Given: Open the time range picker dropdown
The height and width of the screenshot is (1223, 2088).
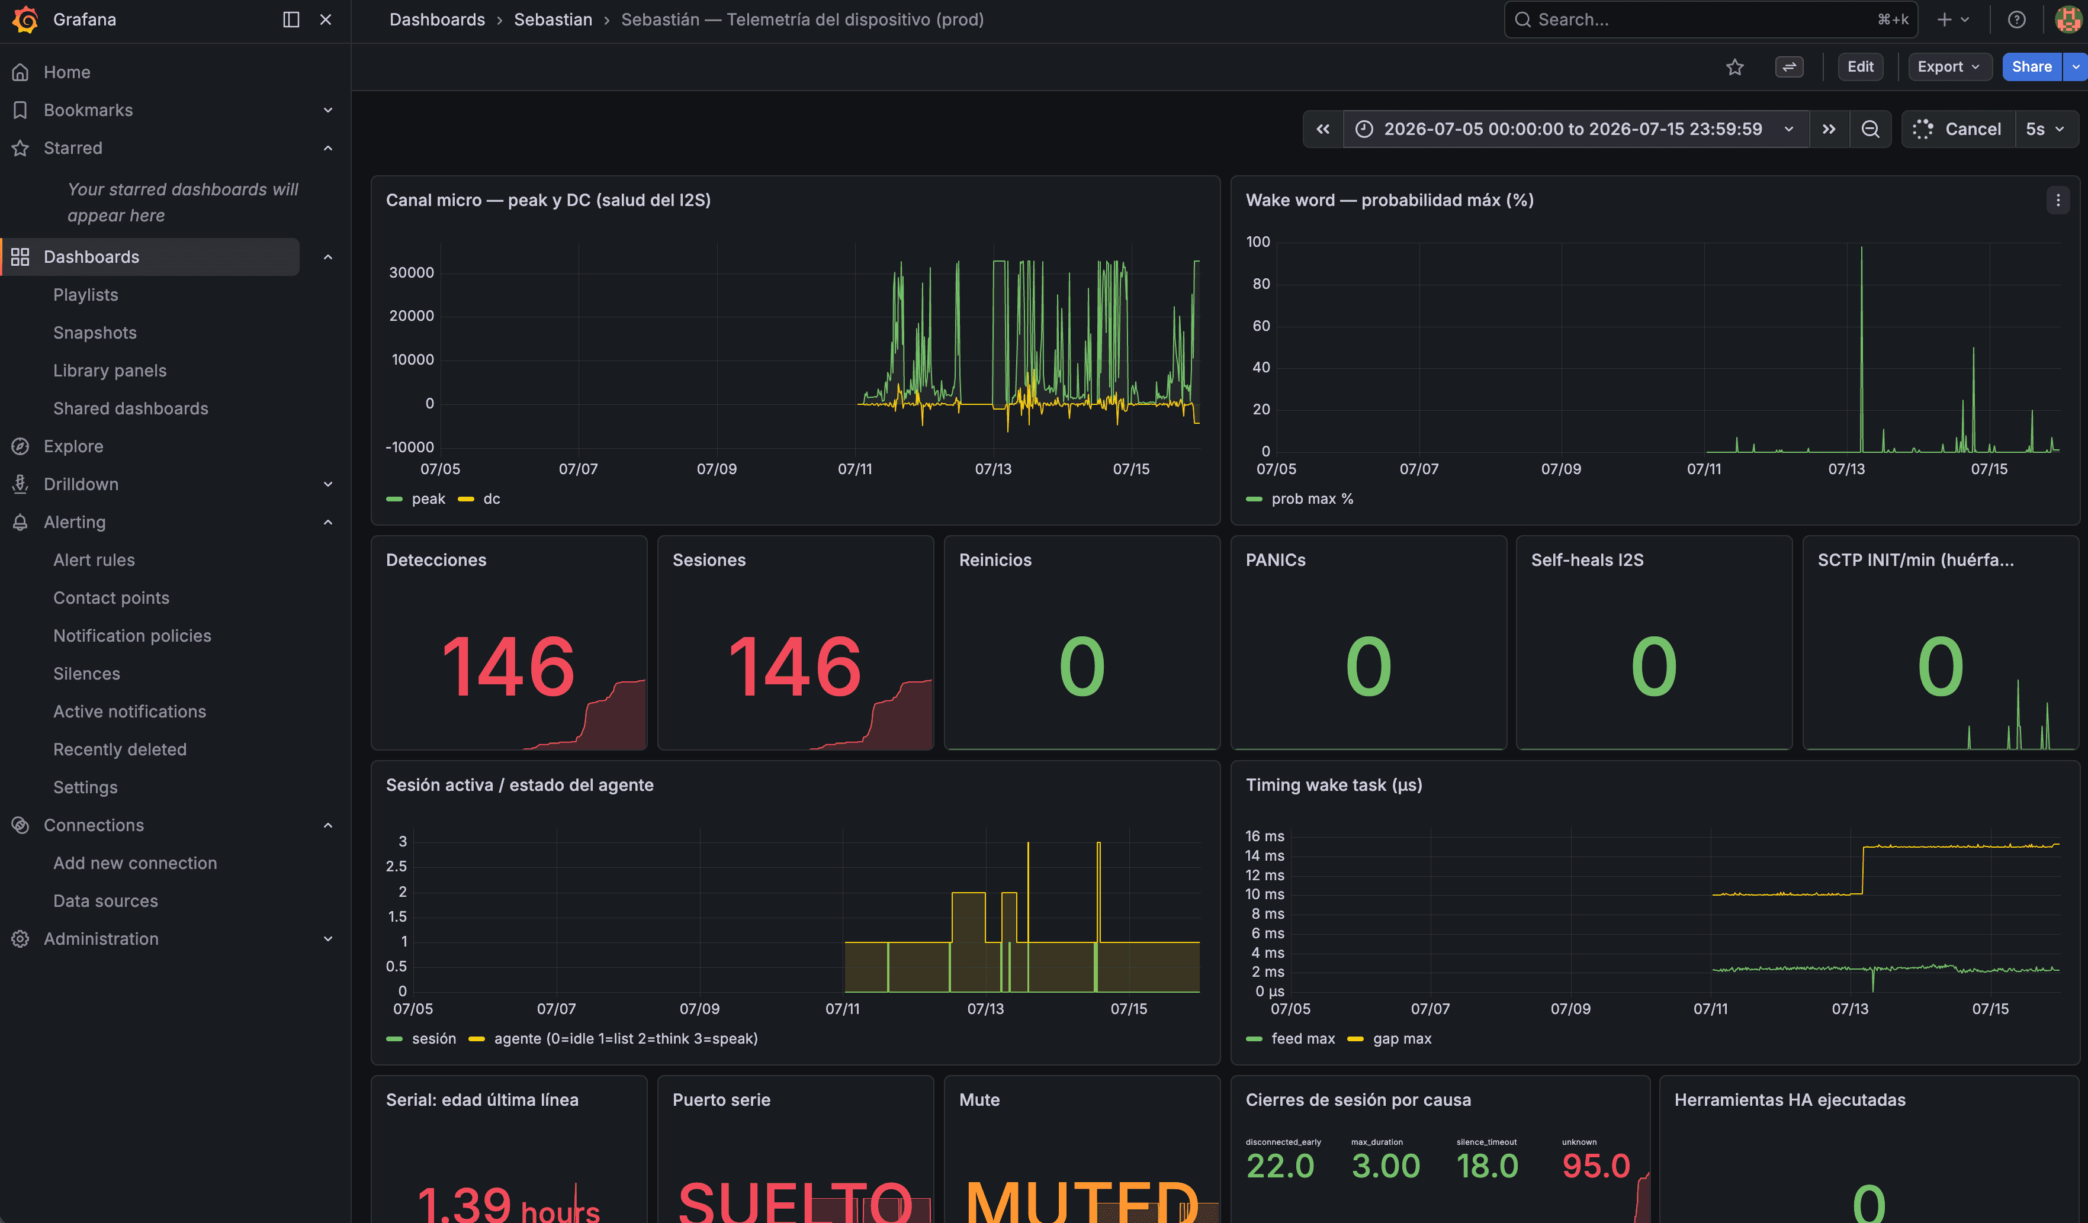Looking at the screenshot, I should pos(1575,129).
